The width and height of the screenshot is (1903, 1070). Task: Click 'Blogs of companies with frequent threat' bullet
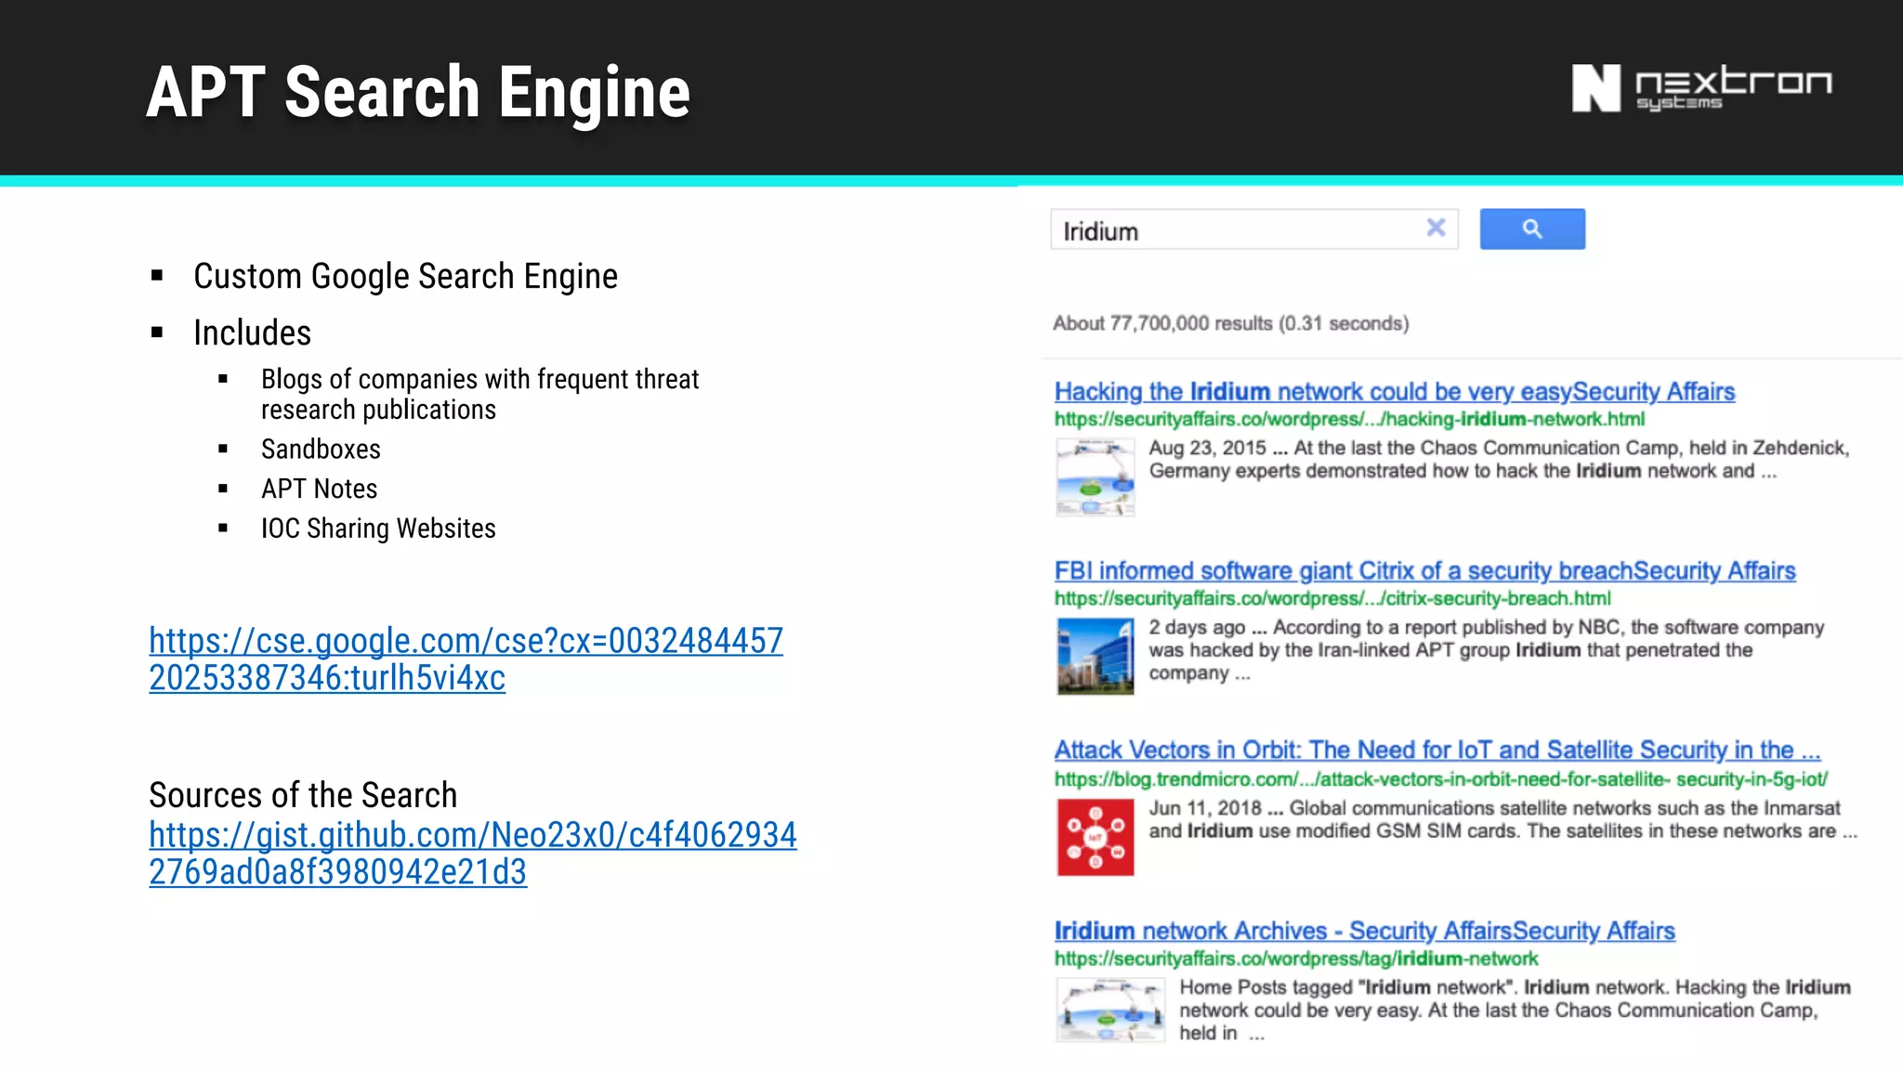(479, 394)
